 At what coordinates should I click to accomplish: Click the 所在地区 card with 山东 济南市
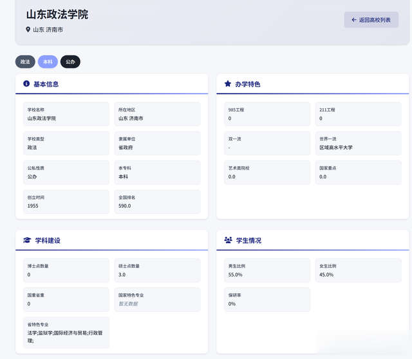[x=157, y=114]
